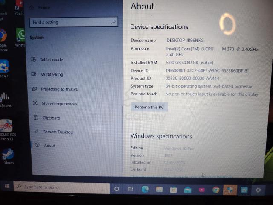Select the DESKTOP-IB96NKG device name text
Viewport: 273px width, 205px height.
[x=185, y=41]
